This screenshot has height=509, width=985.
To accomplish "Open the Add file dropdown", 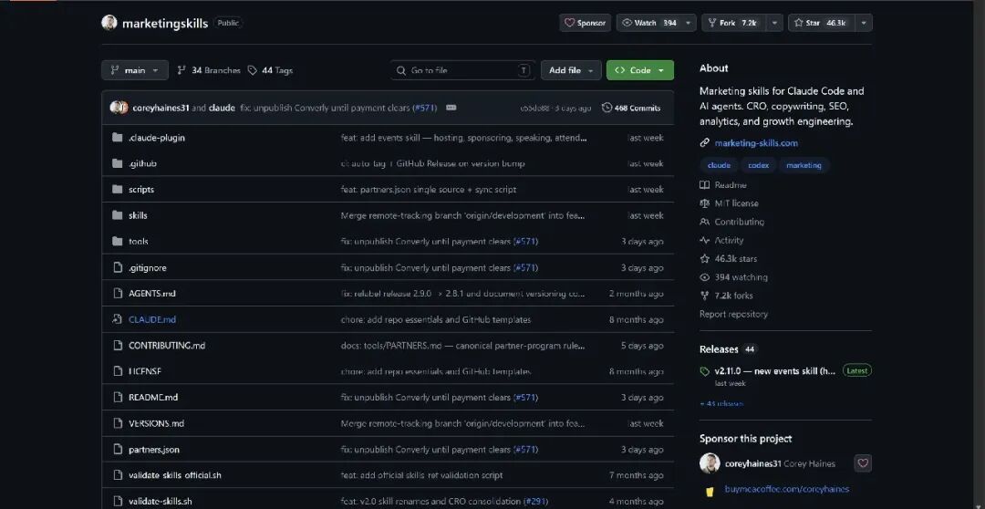I will pos(571,70).
